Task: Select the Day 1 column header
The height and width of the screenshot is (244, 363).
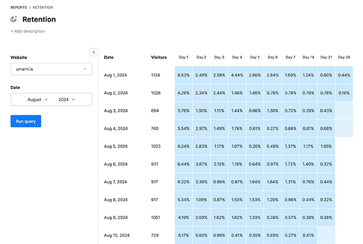Action: pyautogui.click(x=183, y=57)
